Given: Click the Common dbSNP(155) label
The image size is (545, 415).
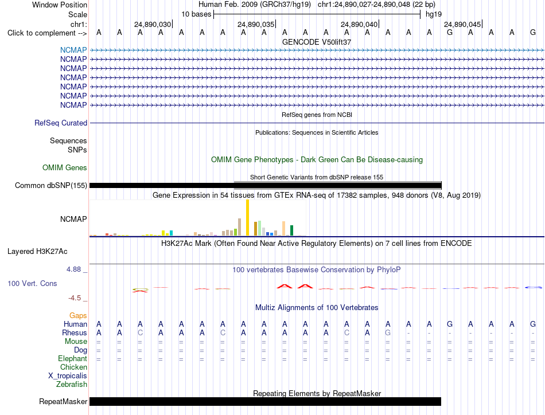Looking at the screenshot, I should pyautogui.click(x=50, y=186).
